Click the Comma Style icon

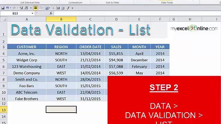point(31,8)
